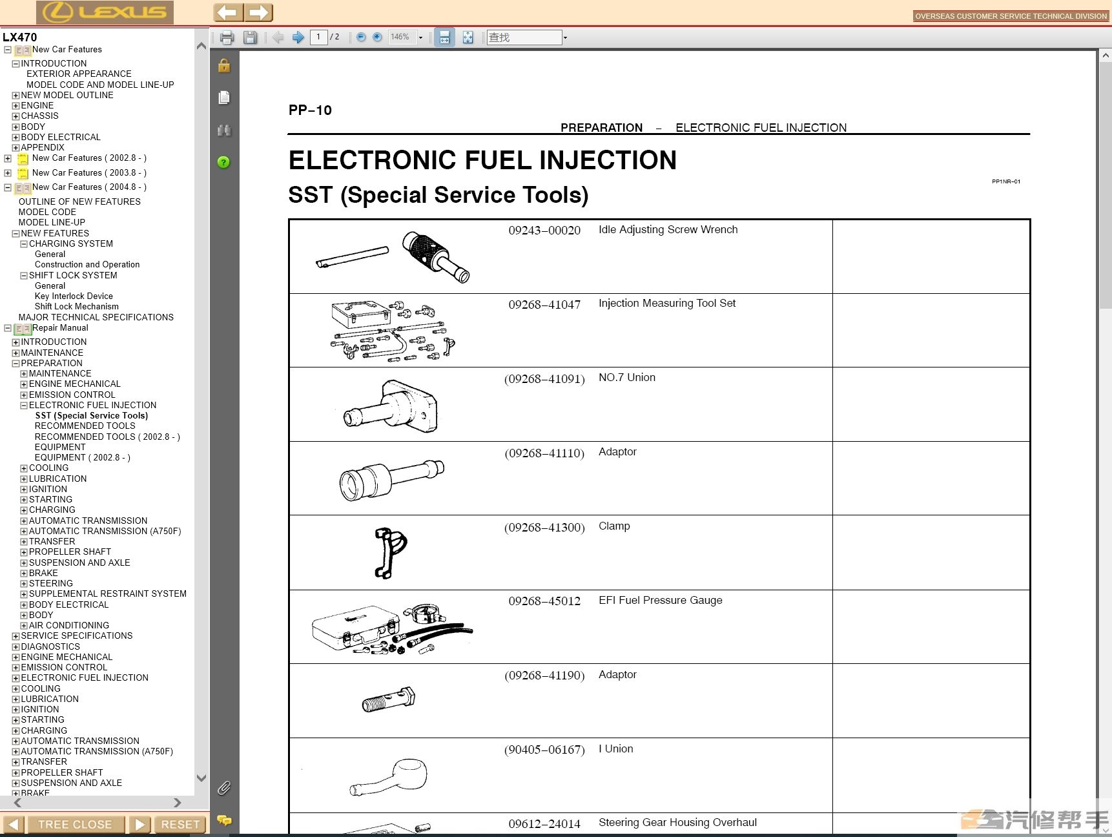Open the zoom percentage dropdown
This screenshot has height=837, width=1112.
pos(420,37)
